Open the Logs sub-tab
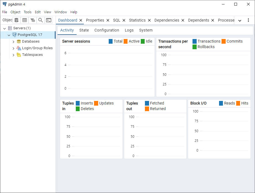 [129, 30]
